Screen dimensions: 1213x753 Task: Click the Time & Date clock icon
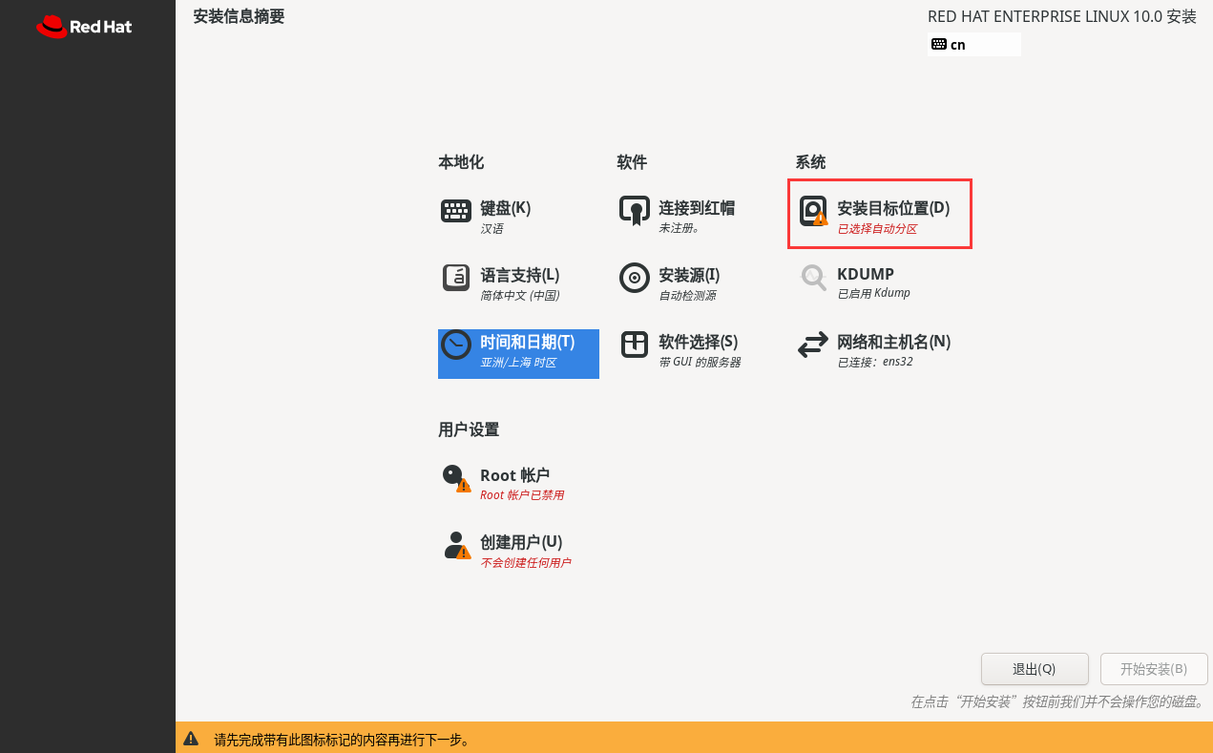pos(456,345)
